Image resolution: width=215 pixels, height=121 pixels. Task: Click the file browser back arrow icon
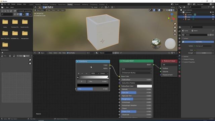click(2, 11)
